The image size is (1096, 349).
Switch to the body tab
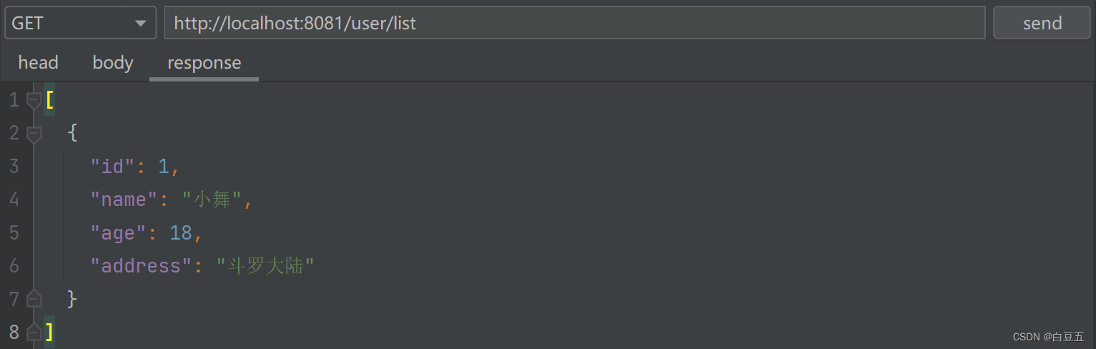coord(113,63)
